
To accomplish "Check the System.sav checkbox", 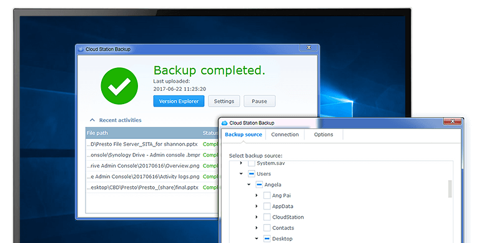I will [252, 163].
